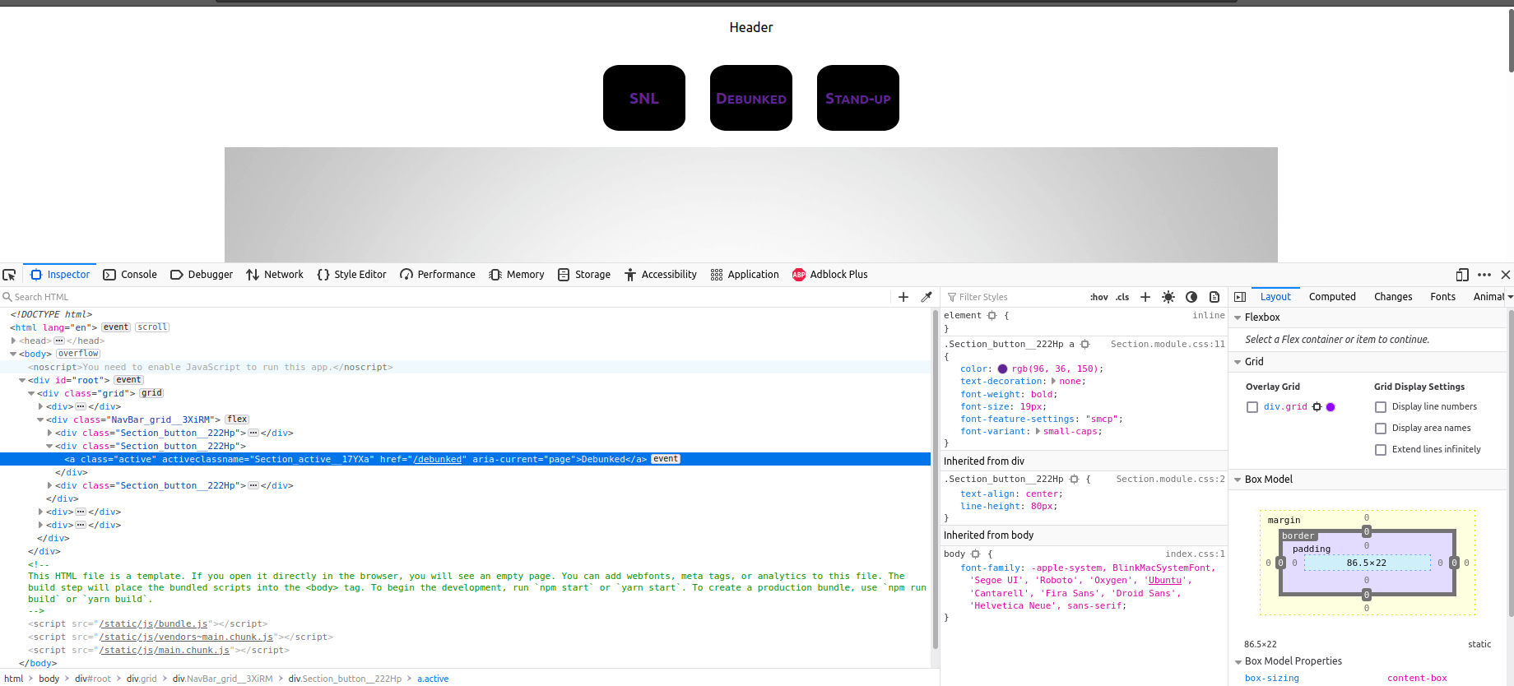Switch to the Changes sidebar tab
The height and width of the screenshot is (686, 1514).
pyautogui.click(x=1393, y=297)
